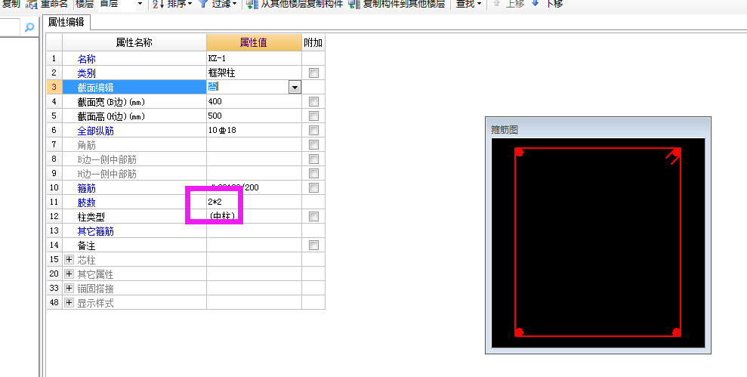Click the 10Φ18 rebar value cell
Screen dimensions: 747x377
click(x=254, y=130)
